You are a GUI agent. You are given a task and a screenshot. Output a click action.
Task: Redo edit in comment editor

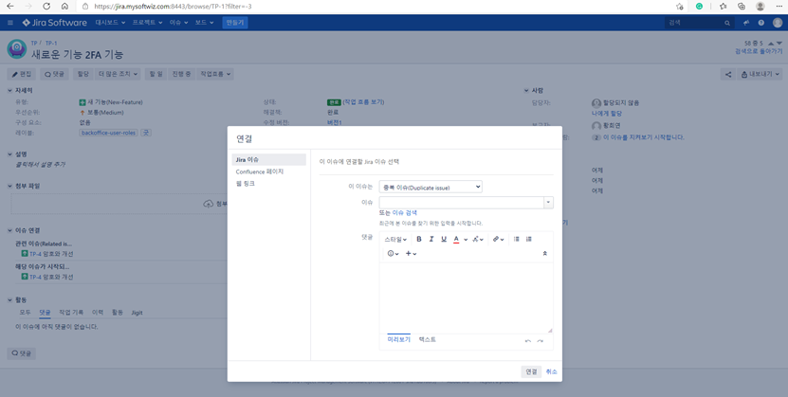541,341
